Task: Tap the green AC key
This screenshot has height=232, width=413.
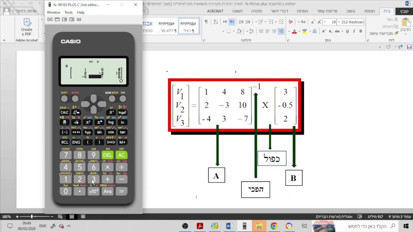Action: [122, 155]
